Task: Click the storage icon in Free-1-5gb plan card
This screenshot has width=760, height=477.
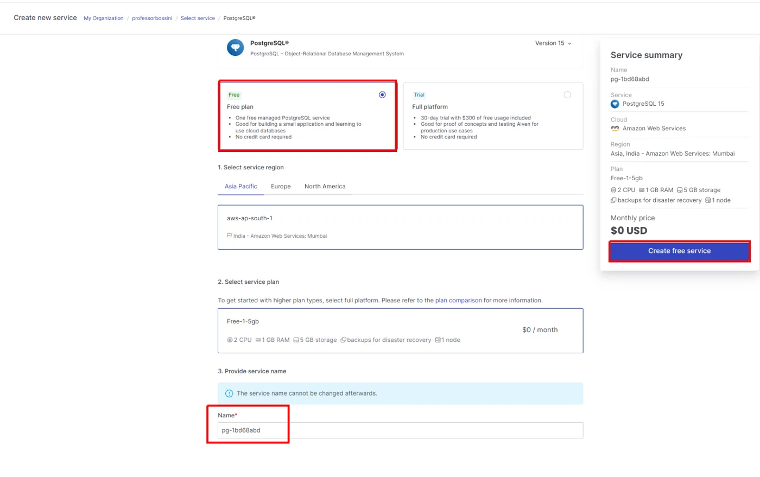Action: (296, 340)
